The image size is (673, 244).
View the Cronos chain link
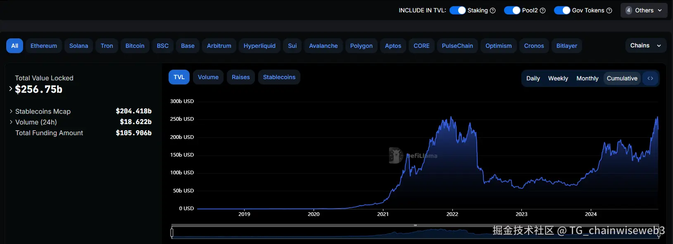pyautogui.click(x=534, y=46)
